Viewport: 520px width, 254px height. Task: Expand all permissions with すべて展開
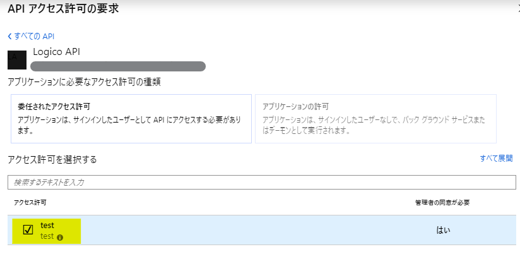point(495,159)
